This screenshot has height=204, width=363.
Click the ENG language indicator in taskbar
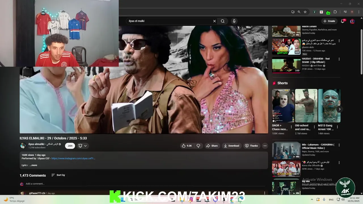click(331, 199)
